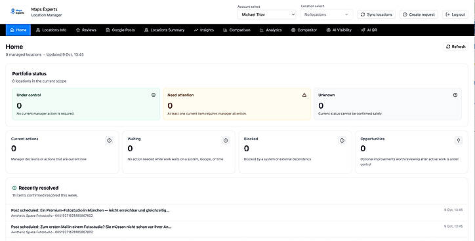Click the clock icon on Waiting card
The image size is (475, 241).
click(226, 141)
